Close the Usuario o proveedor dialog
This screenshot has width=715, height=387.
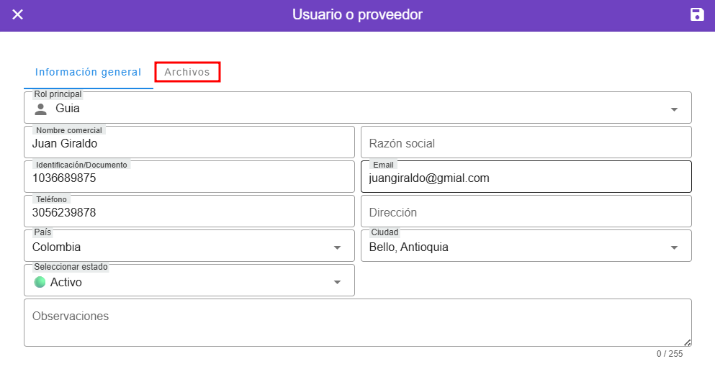[x=18, y=15]
